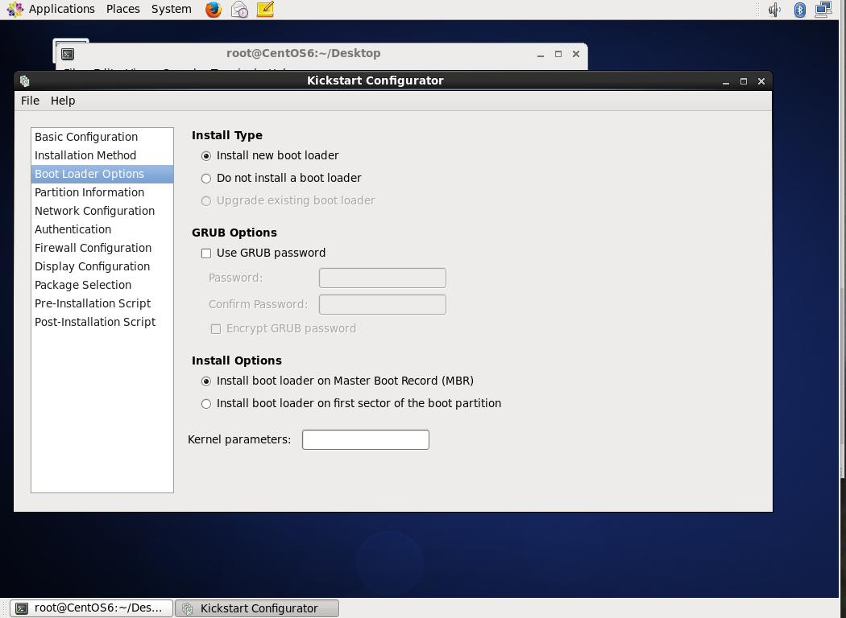Open the mail client panel icon
Viewport: 846px width, 618px height.
[x=239, y=9]
